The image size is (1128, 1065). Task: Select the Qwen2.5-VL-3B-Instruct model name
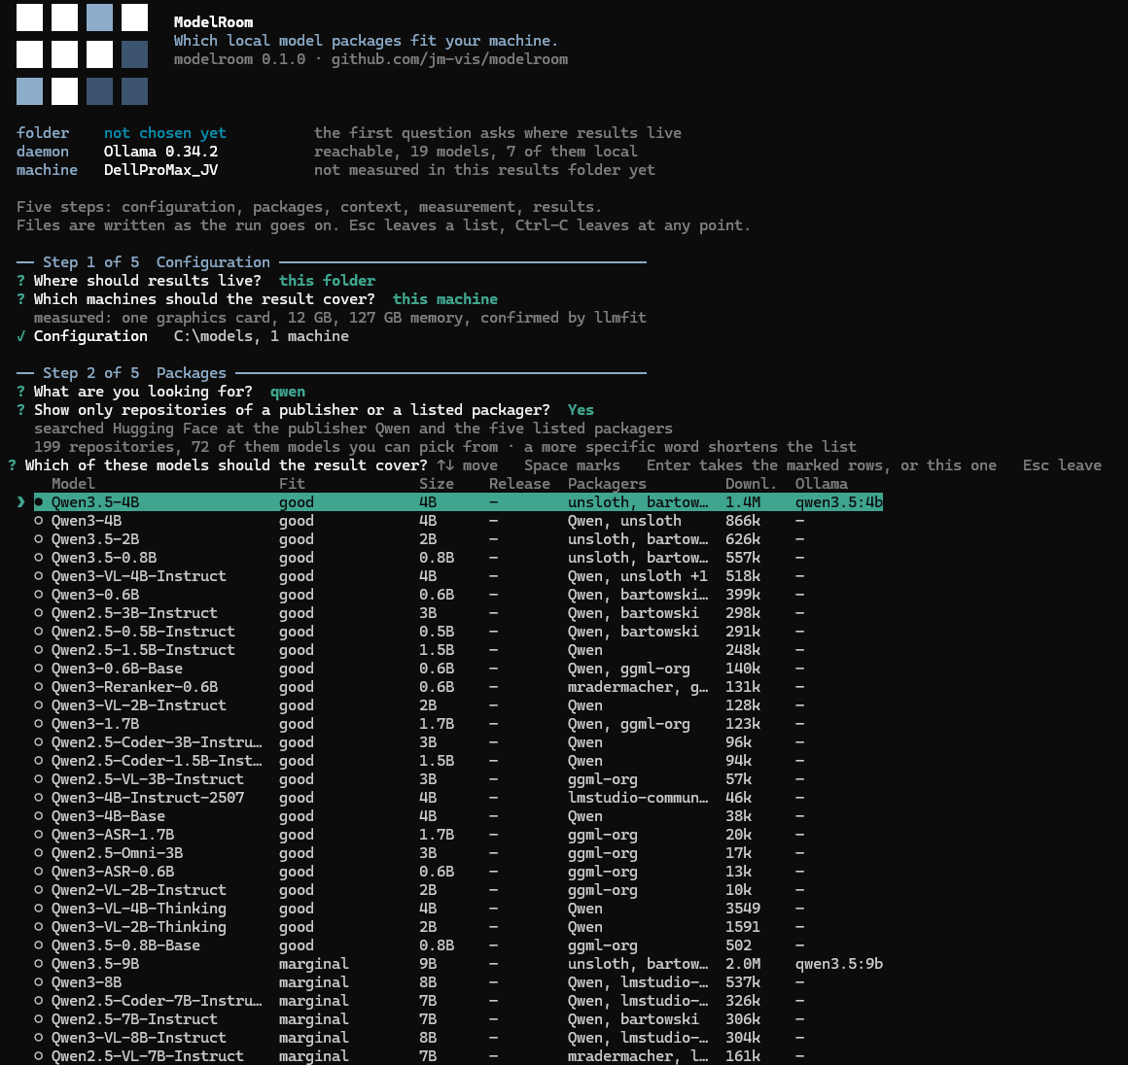(148, 779)
